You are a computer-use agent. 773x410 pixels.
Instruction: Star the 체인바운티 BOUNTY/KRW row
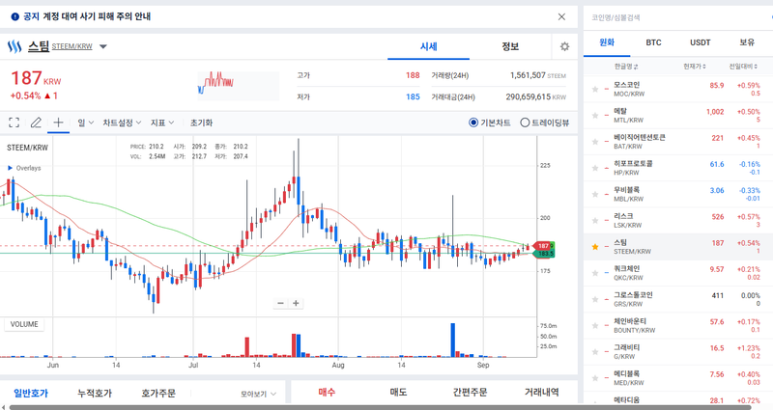tap(595, 325)
